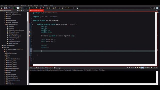Image resolution: width=160 pixels, height=90 pixels.
Task: Expand the Arrays_Assignment package
Action: 4,13
